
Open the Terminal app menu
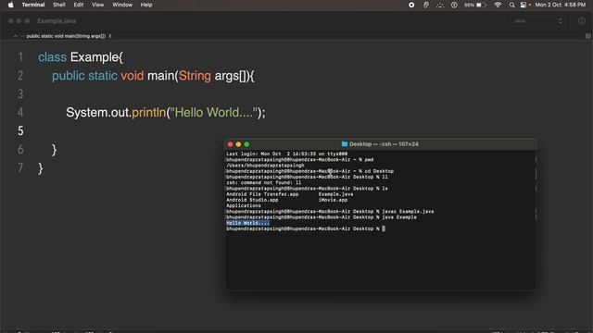click(33, 5)
